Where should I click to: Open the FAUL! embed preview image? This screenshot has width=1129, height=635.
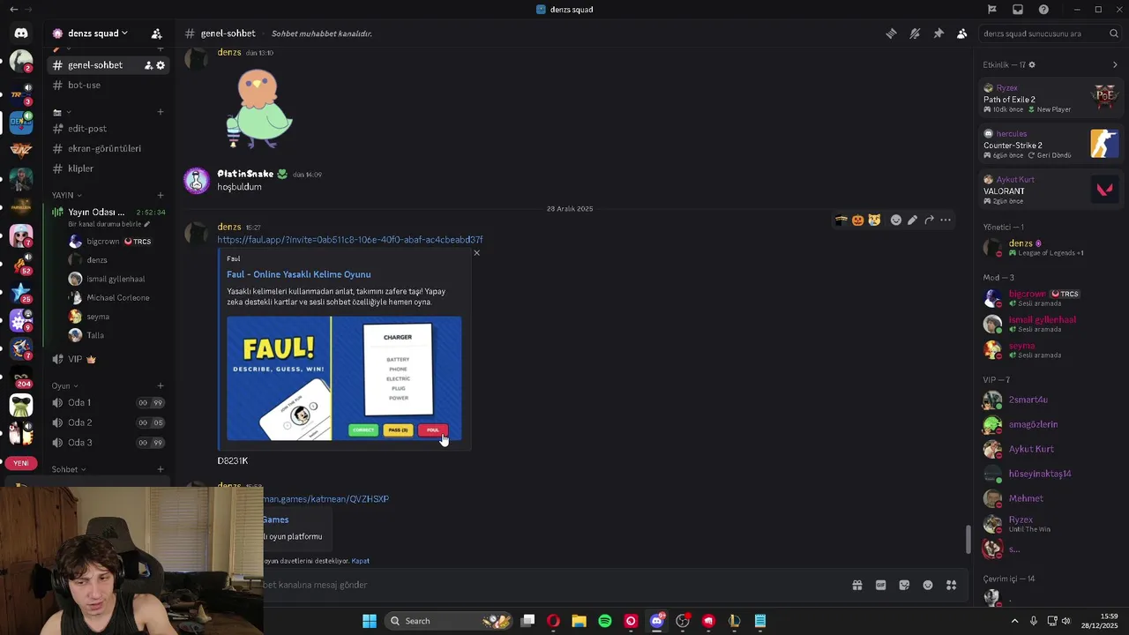tap(344, 378)
